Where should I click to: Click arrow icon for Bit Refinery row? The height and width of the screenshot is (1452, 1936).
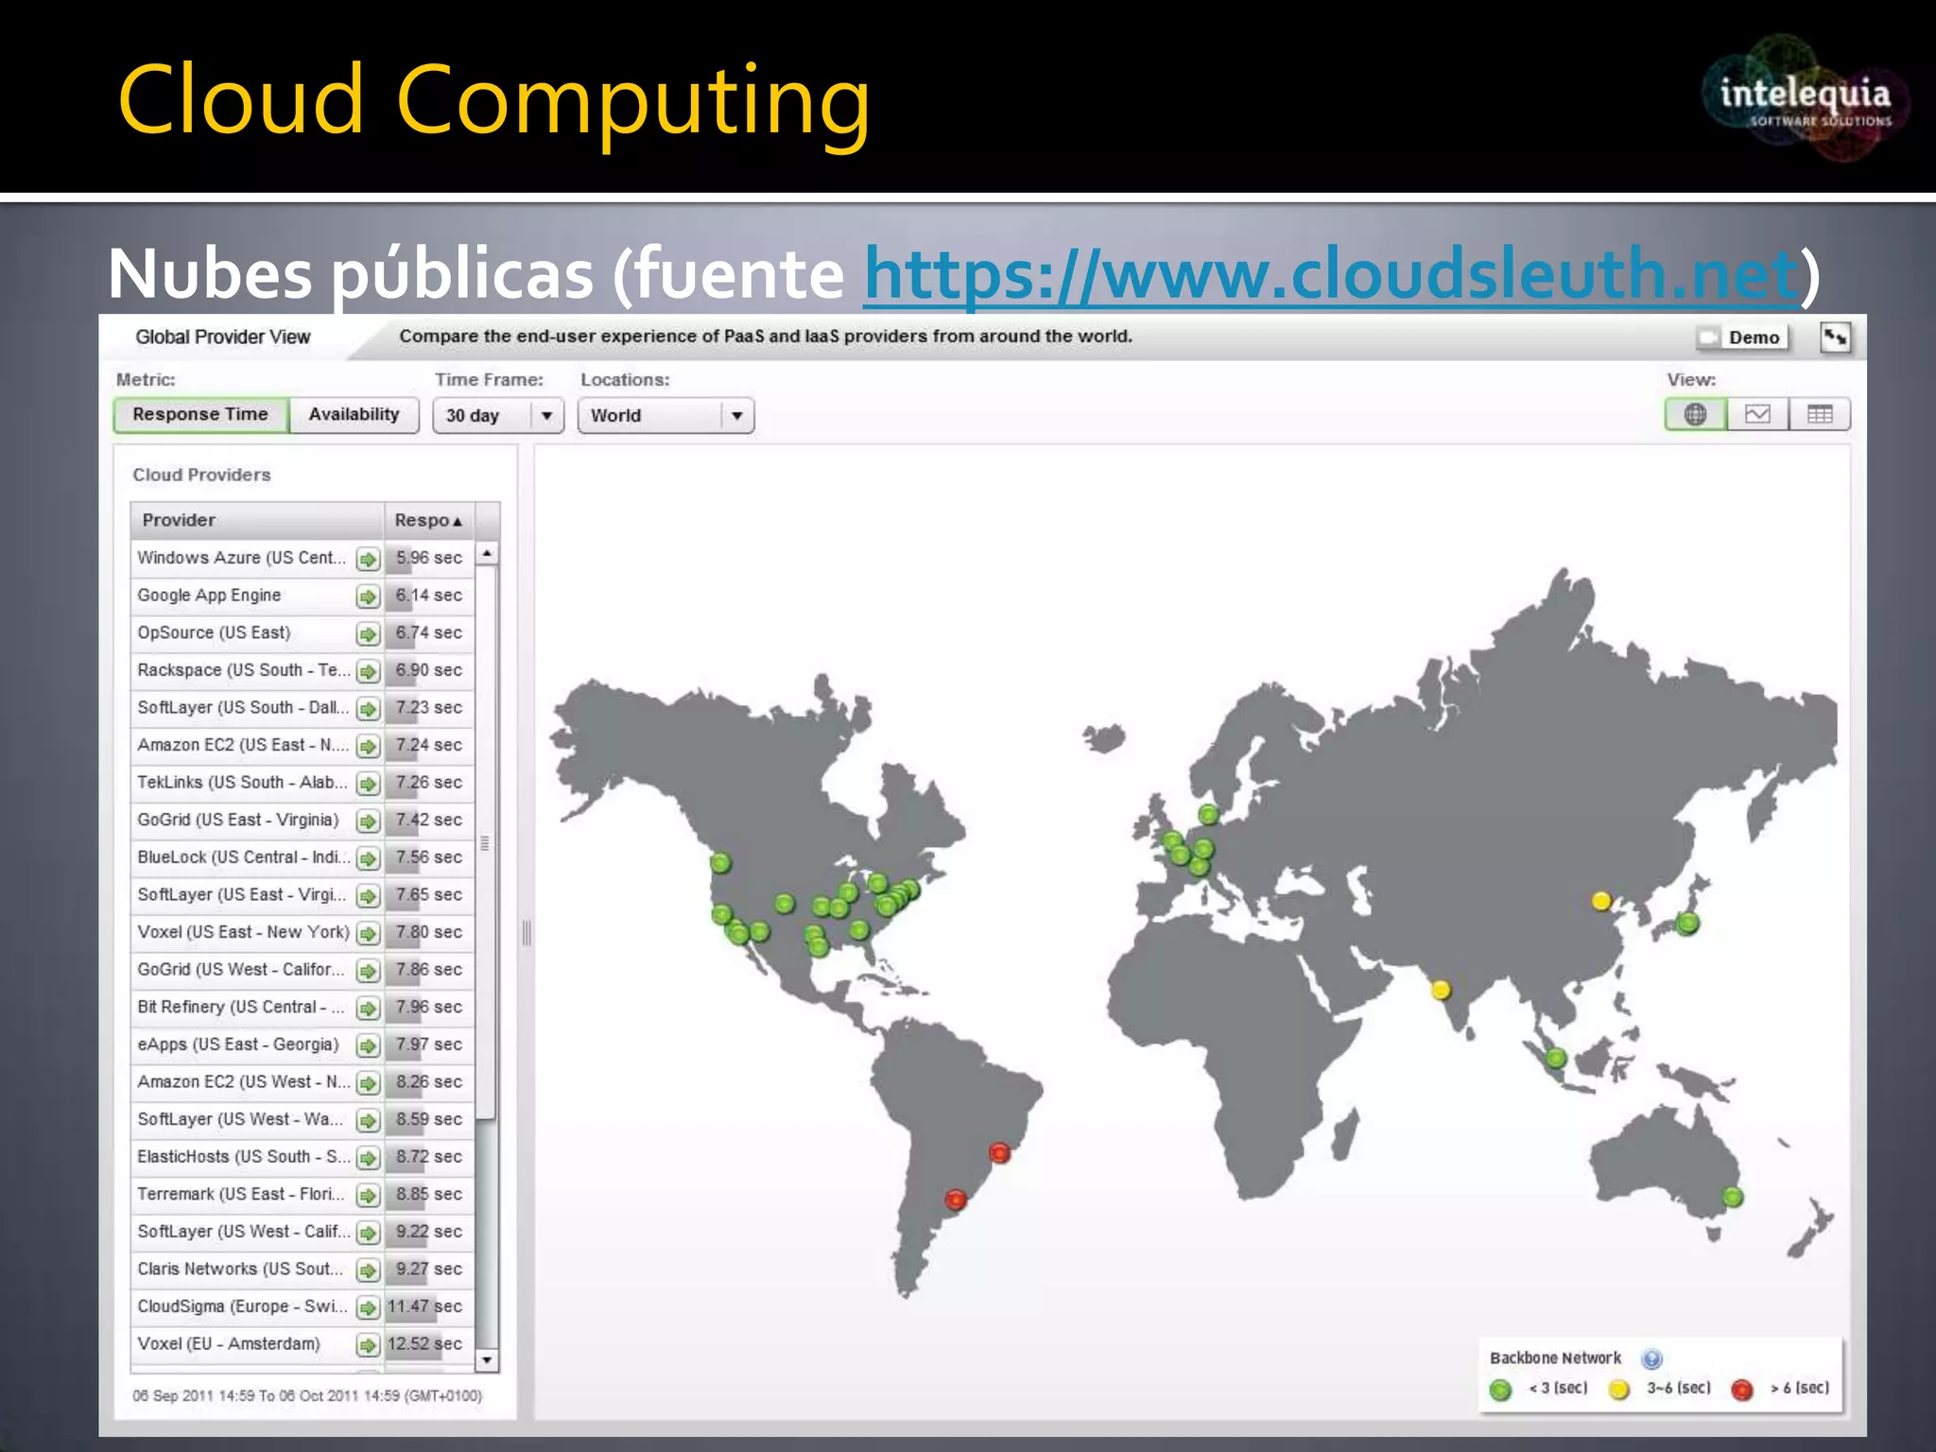368,1009
